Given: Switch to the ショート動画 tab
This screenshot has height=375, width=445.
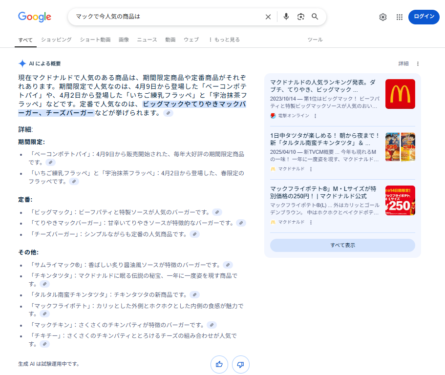Looking at the screenshot, I should (x=95, y=40).
